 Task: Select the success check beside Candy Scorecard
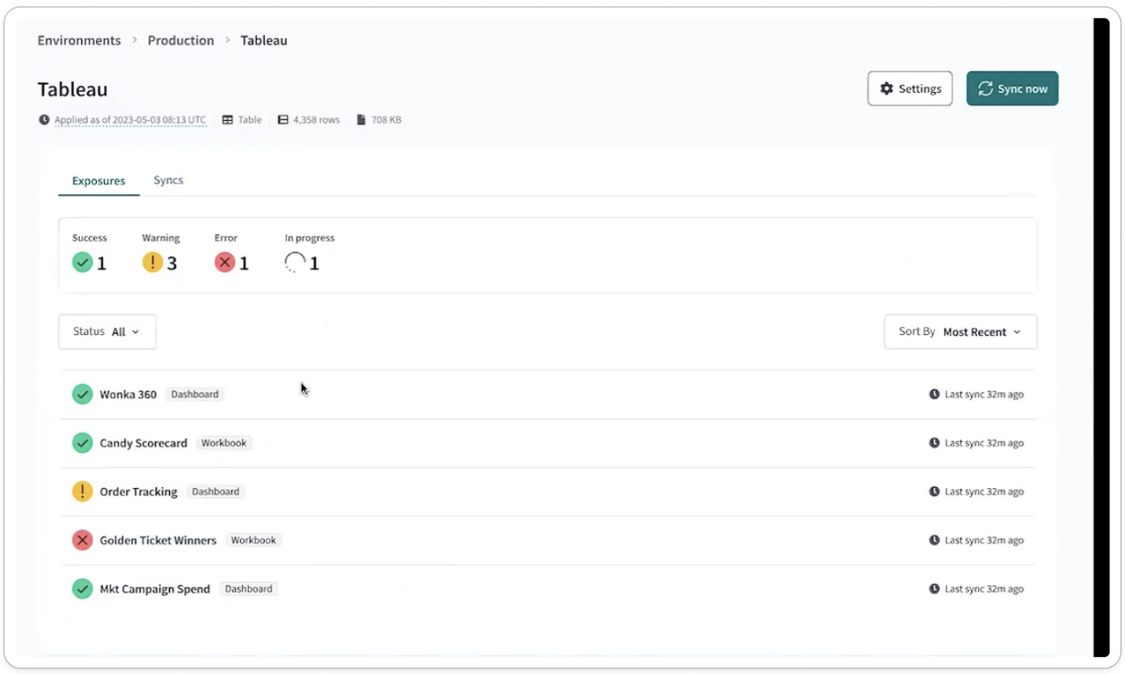point(82,443)
